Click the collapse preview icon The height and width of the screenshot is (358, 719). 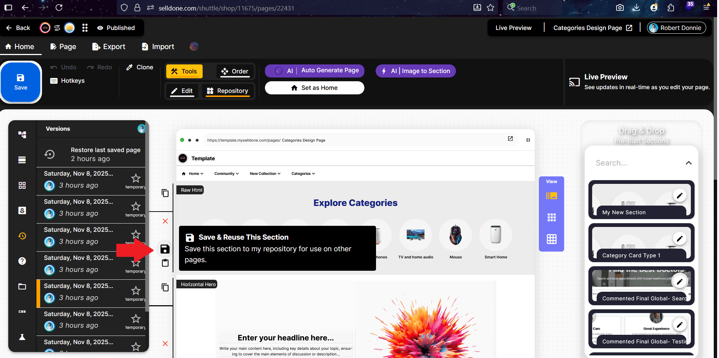click(x=528, y=140)
